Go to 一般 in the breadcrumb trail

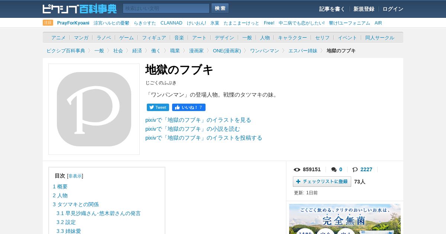[99, 51]
